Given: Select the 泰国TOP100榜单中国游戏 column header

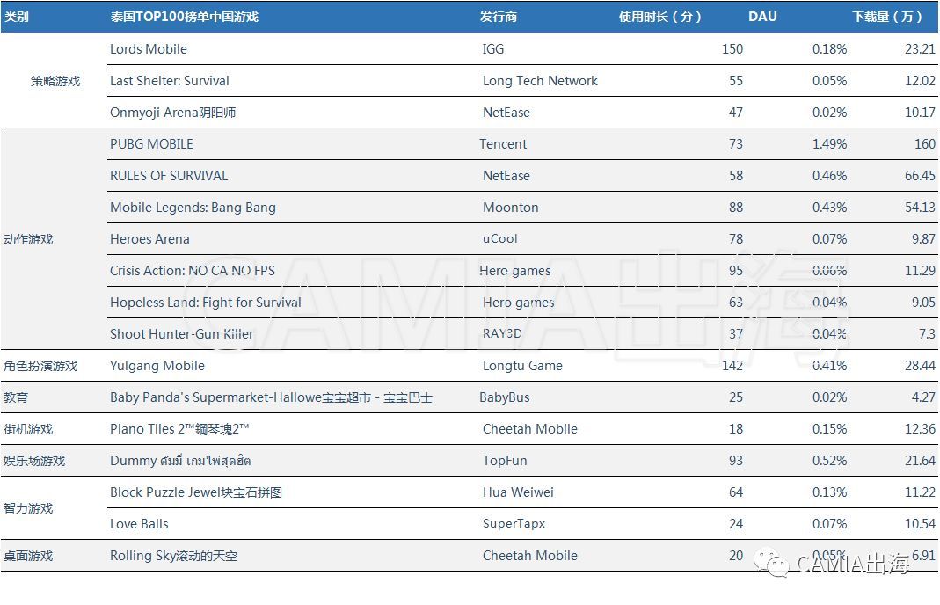Looking at the screenshot, I should pyautogui.click(x=184, y=17).
